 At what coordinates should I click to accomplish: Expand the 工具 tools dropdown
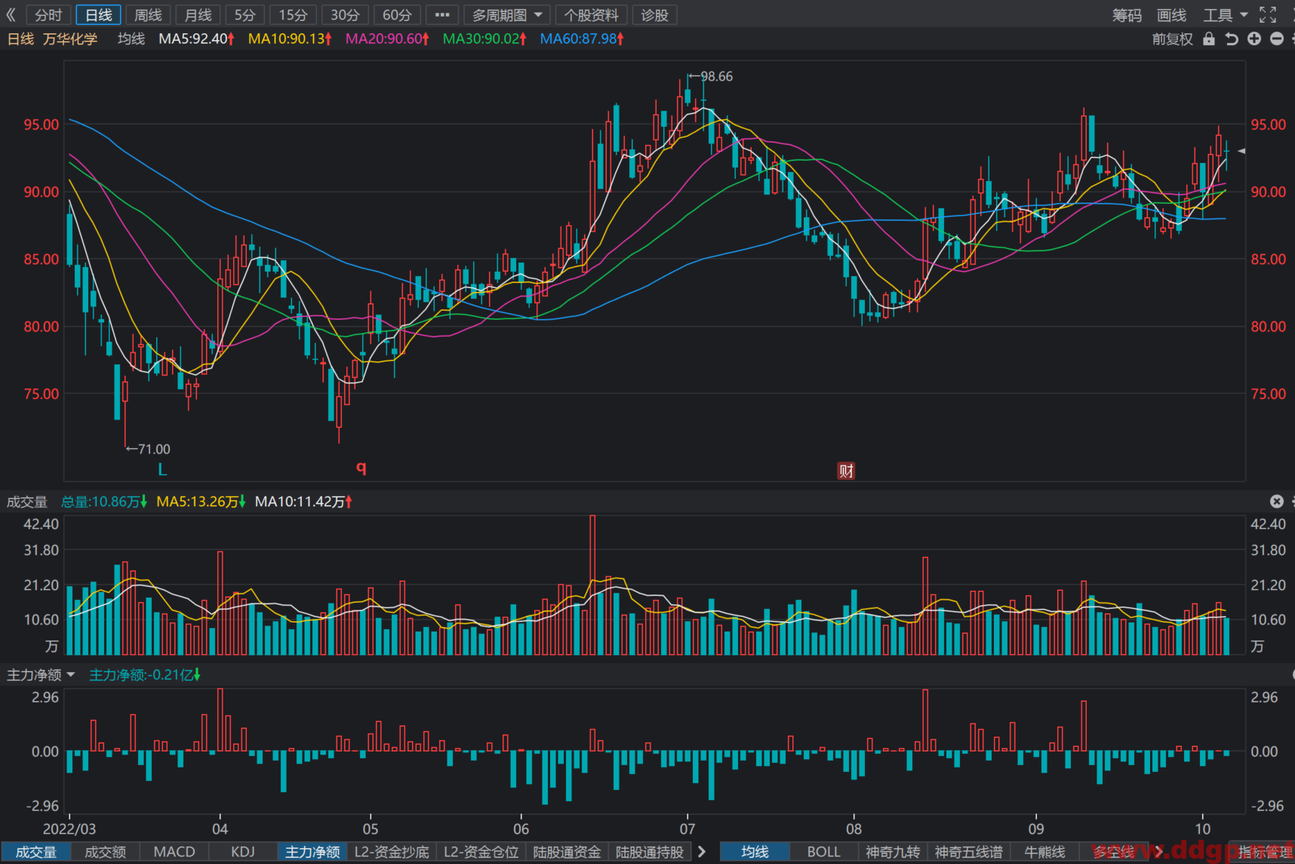point(1226,15)
